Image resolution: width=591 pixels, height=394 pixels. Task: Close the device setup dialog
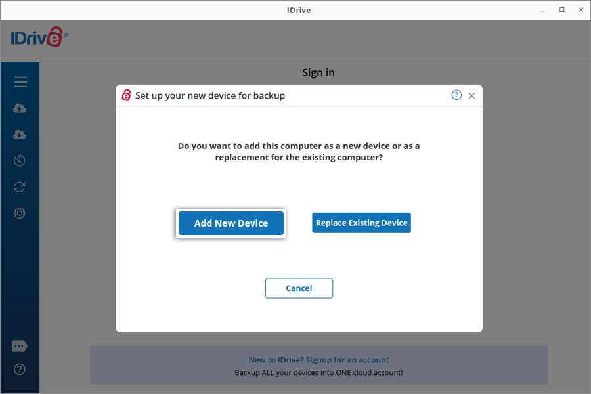click(x=471, y=96)
